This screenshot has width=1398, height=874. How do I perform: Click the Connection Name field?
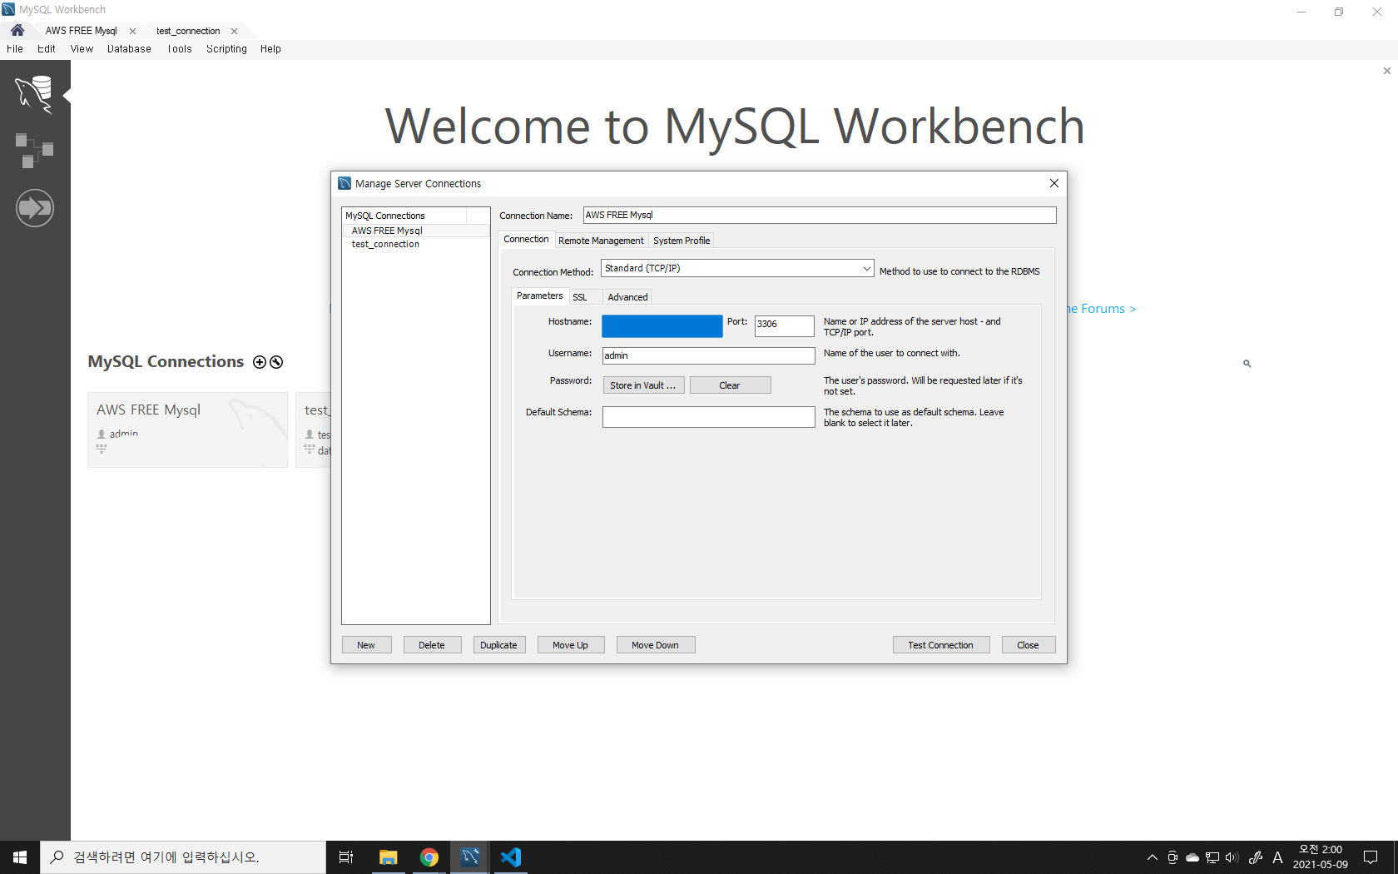(x=820, y=215)
